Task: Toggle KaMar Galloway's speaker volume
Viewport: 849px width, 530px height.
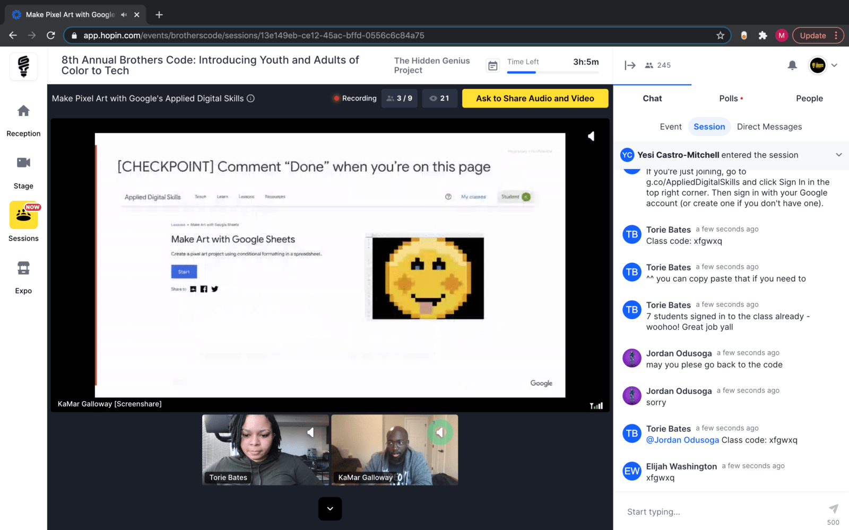Action: click(440, 432)
